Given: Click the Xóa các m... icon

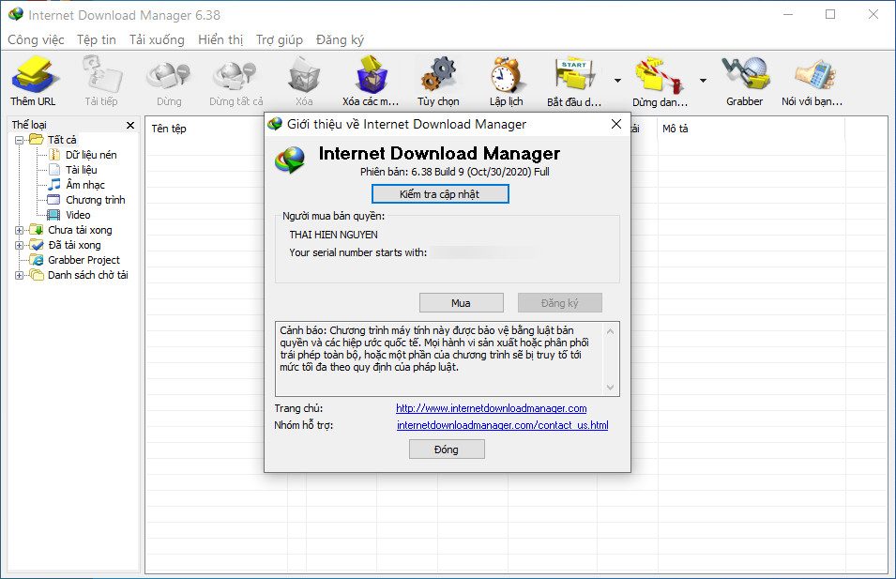Looking at the screenshot, I should coord(372,75).
